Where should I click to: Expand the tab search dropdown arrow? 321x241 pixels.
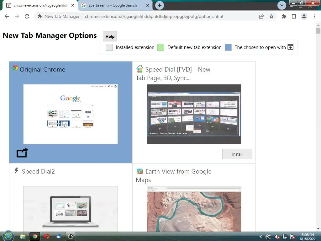pos(282,5)
